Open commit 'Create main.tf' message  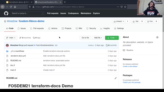(49, 70)
